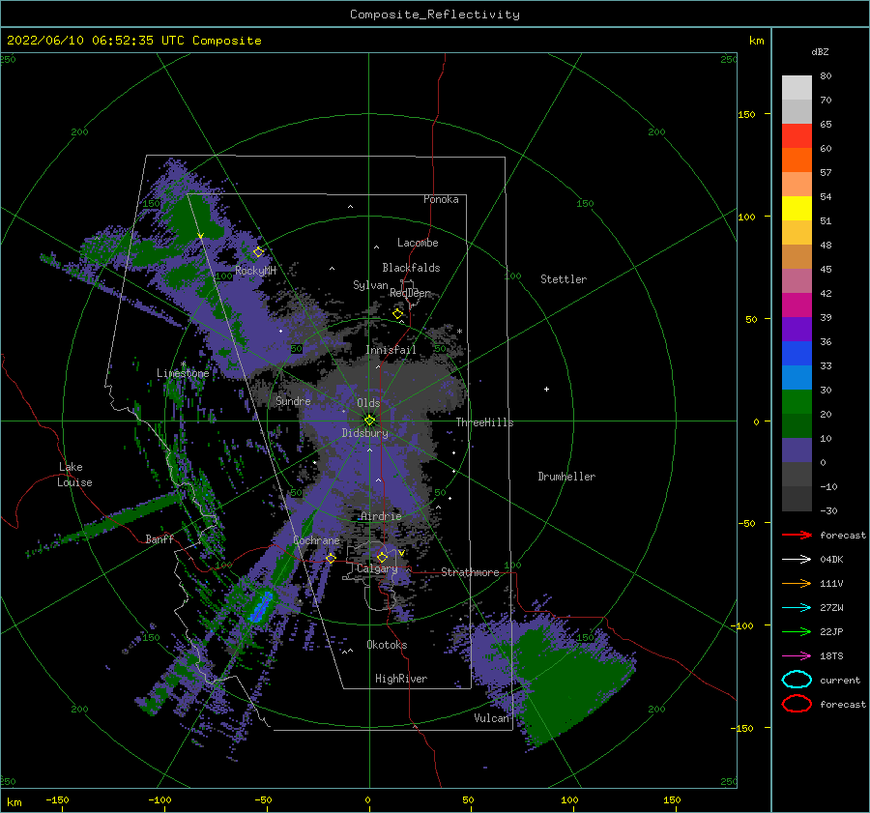The width and height of the screenshot is (870, 813).
Task: Click the cyan current ellipse in legend
Action: [797, 680]
